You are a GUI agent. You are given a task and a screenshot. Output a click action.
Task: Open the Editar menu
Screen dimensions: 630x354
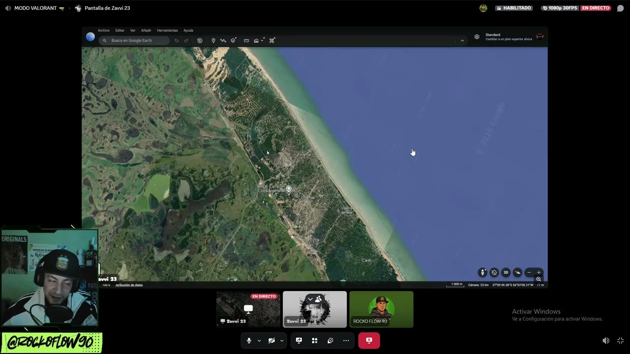point(120,30)
